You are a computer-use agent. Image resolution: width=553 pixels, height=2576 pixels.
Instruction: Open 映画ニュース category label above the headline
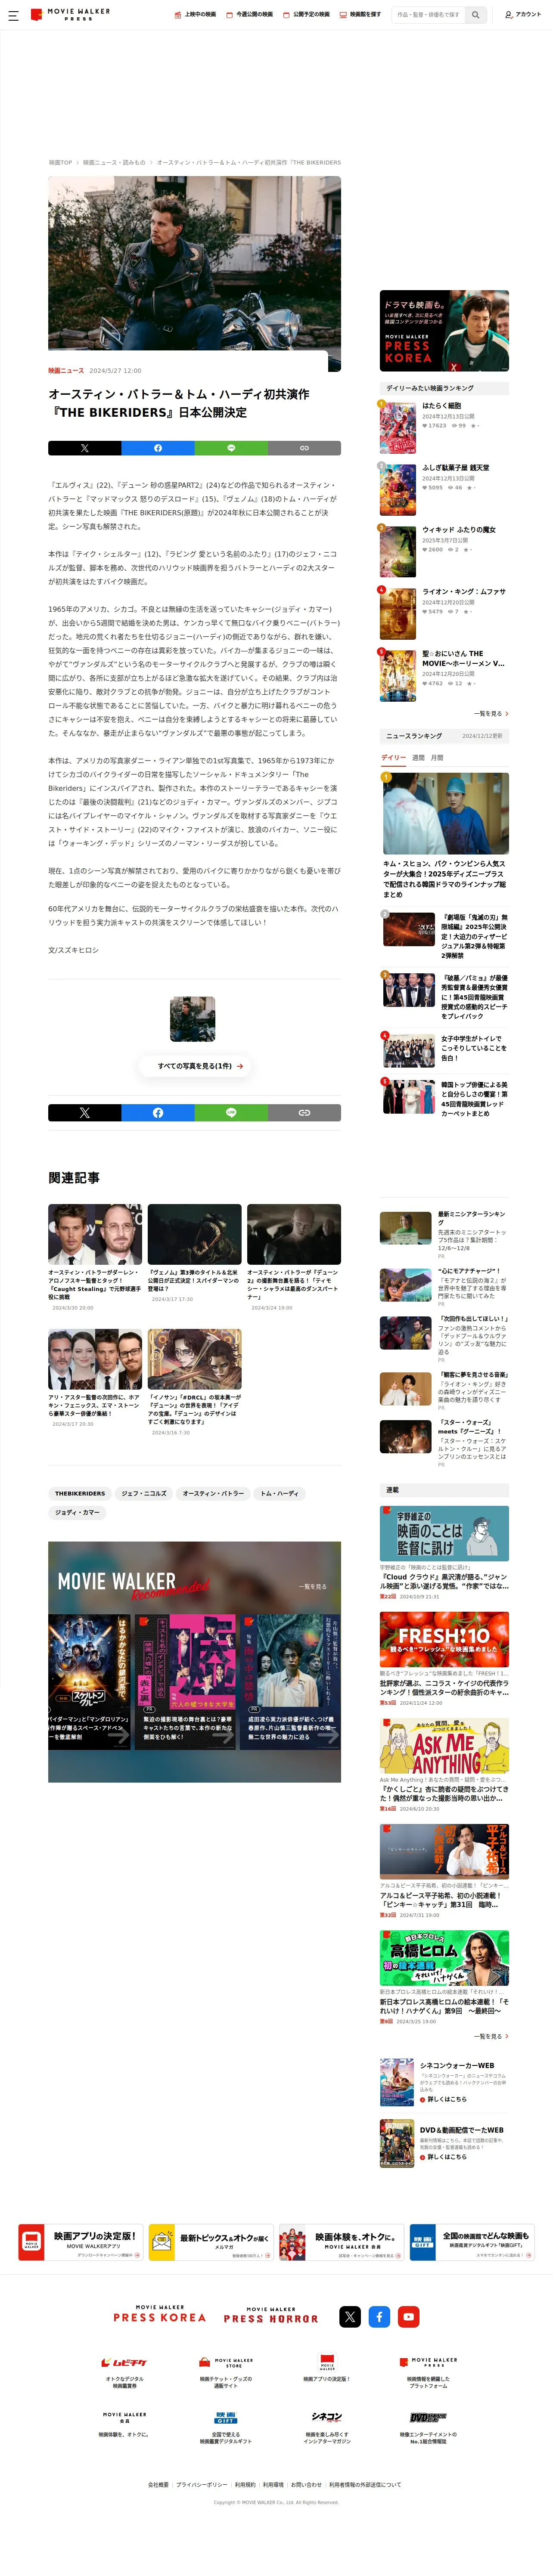point(66,370)
